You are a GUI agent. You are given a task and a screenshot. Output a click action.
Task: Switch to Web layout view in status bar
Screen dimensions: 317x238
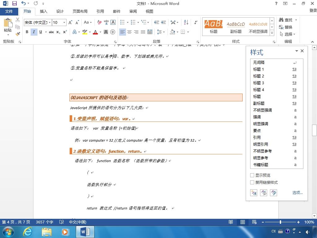(254, 222)
